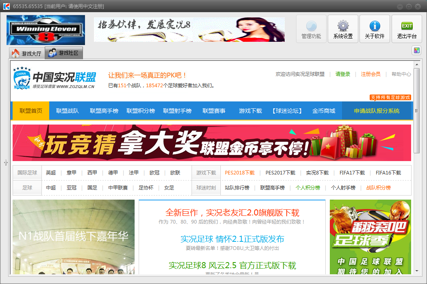427x284 pixels.
Task: Open 西甲 league link
Action: point(92,173)
